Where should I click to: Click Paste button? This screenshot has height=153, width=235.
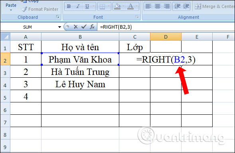coord(11,5)
